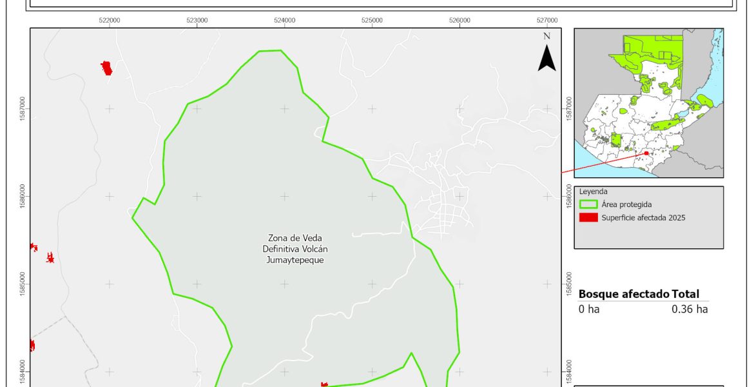Select the 0.36 ha total value
754x387 pixels.
[690, 309]
